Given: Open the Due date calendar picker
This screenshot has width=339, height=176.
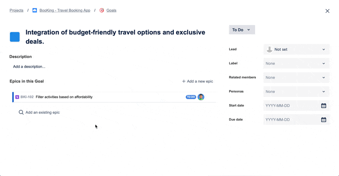Looking at the screenshot, I should point(323,120).
